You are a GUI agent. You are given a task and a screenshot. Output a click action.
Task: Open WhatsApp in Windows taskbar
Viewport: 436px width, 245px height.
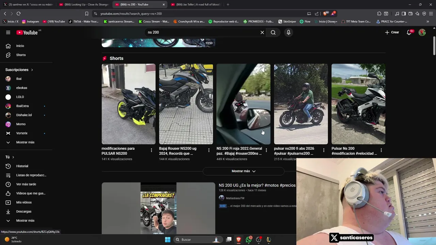click(x=249, y=240)
